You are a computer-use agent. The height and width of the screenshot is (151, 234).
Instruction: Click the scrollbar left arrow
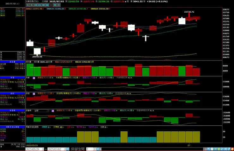[x=101, y=149]
